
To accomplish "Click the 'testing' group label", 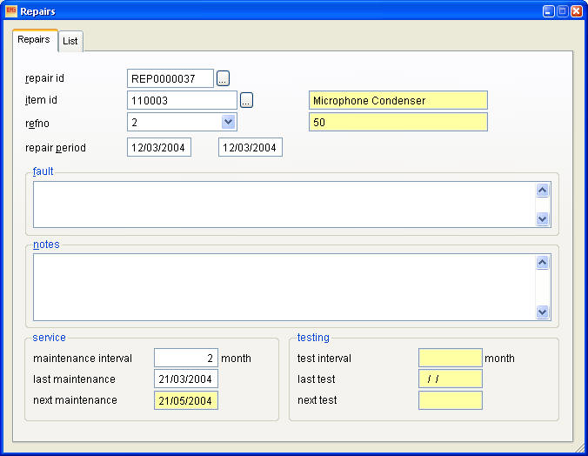I will coord(313,338).
